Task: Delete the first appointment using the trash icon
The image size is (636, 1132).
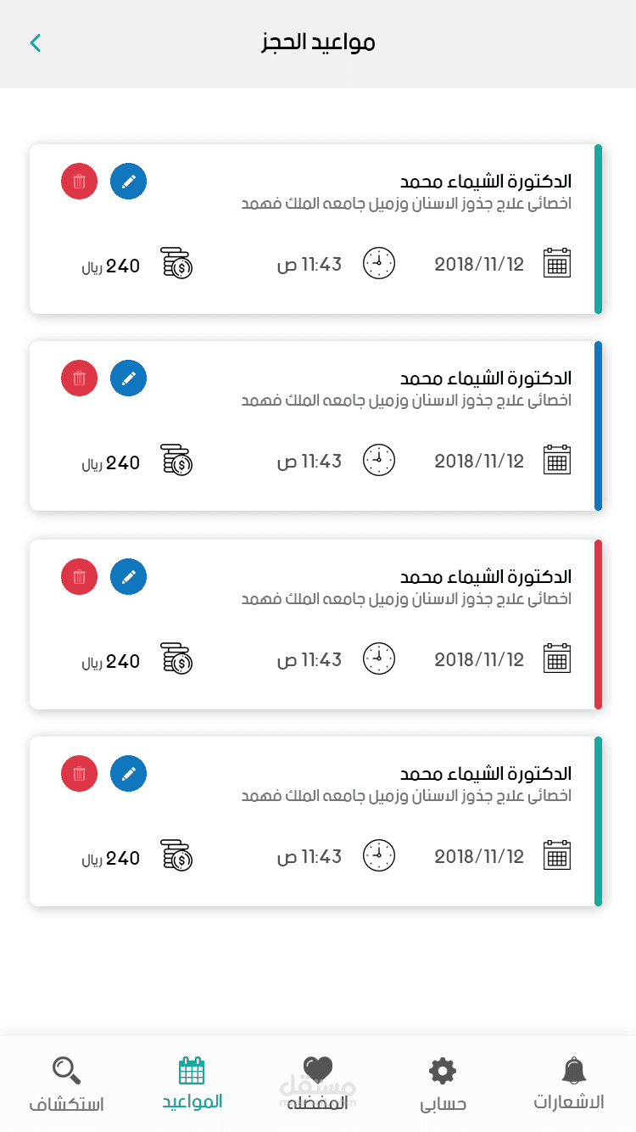Action: tap(79, 182)
